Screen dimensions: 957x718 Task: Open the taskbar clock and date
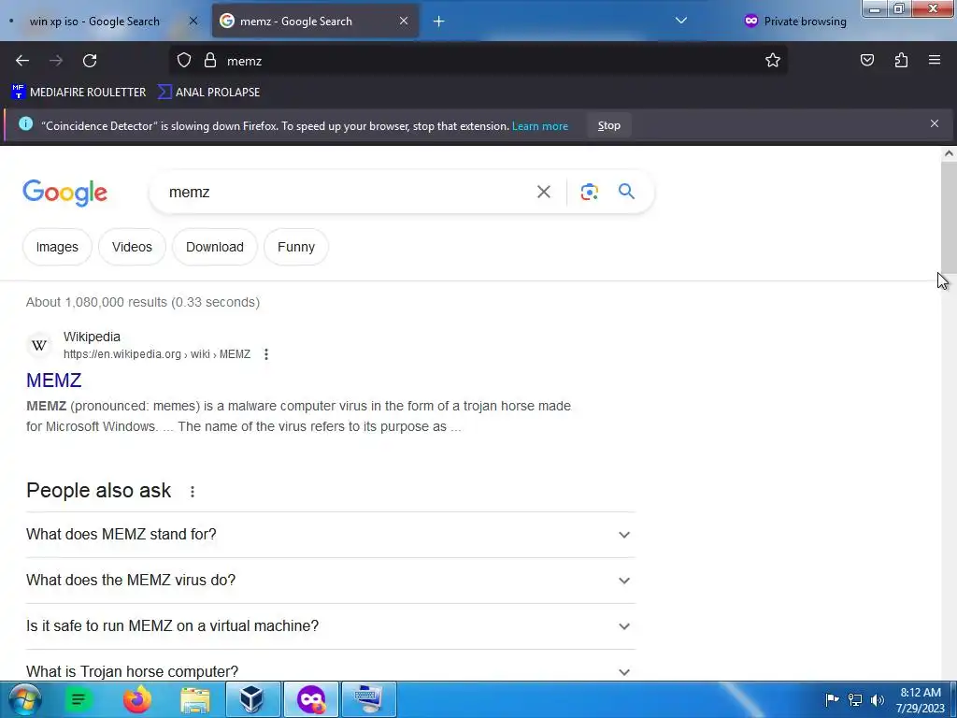click(921, 699)
